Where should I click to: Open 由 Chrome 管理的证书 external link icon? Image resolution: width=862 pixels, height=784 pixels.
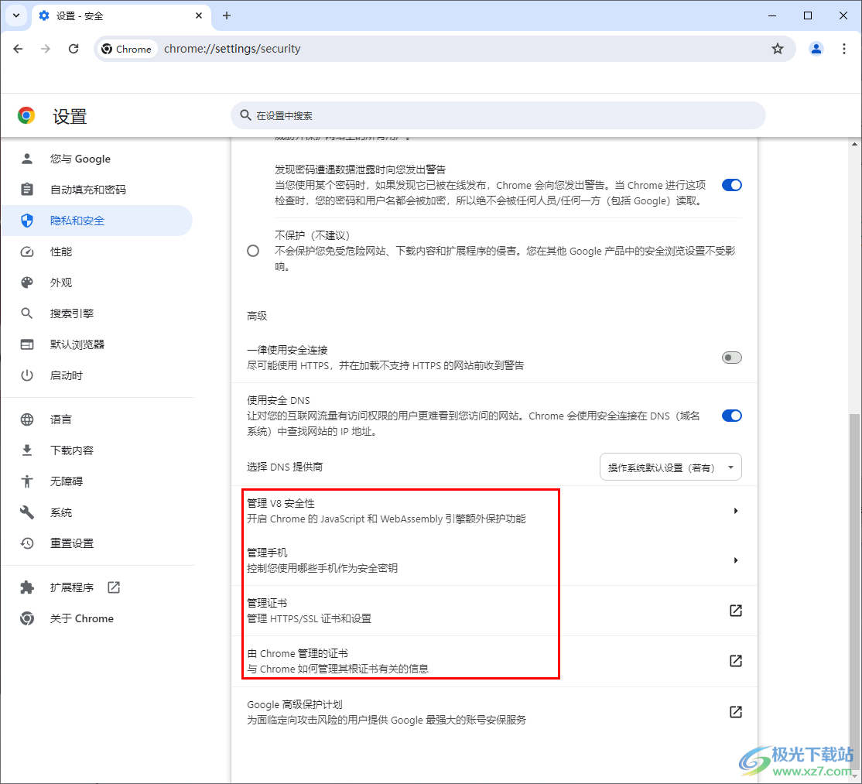pos(736,661)
